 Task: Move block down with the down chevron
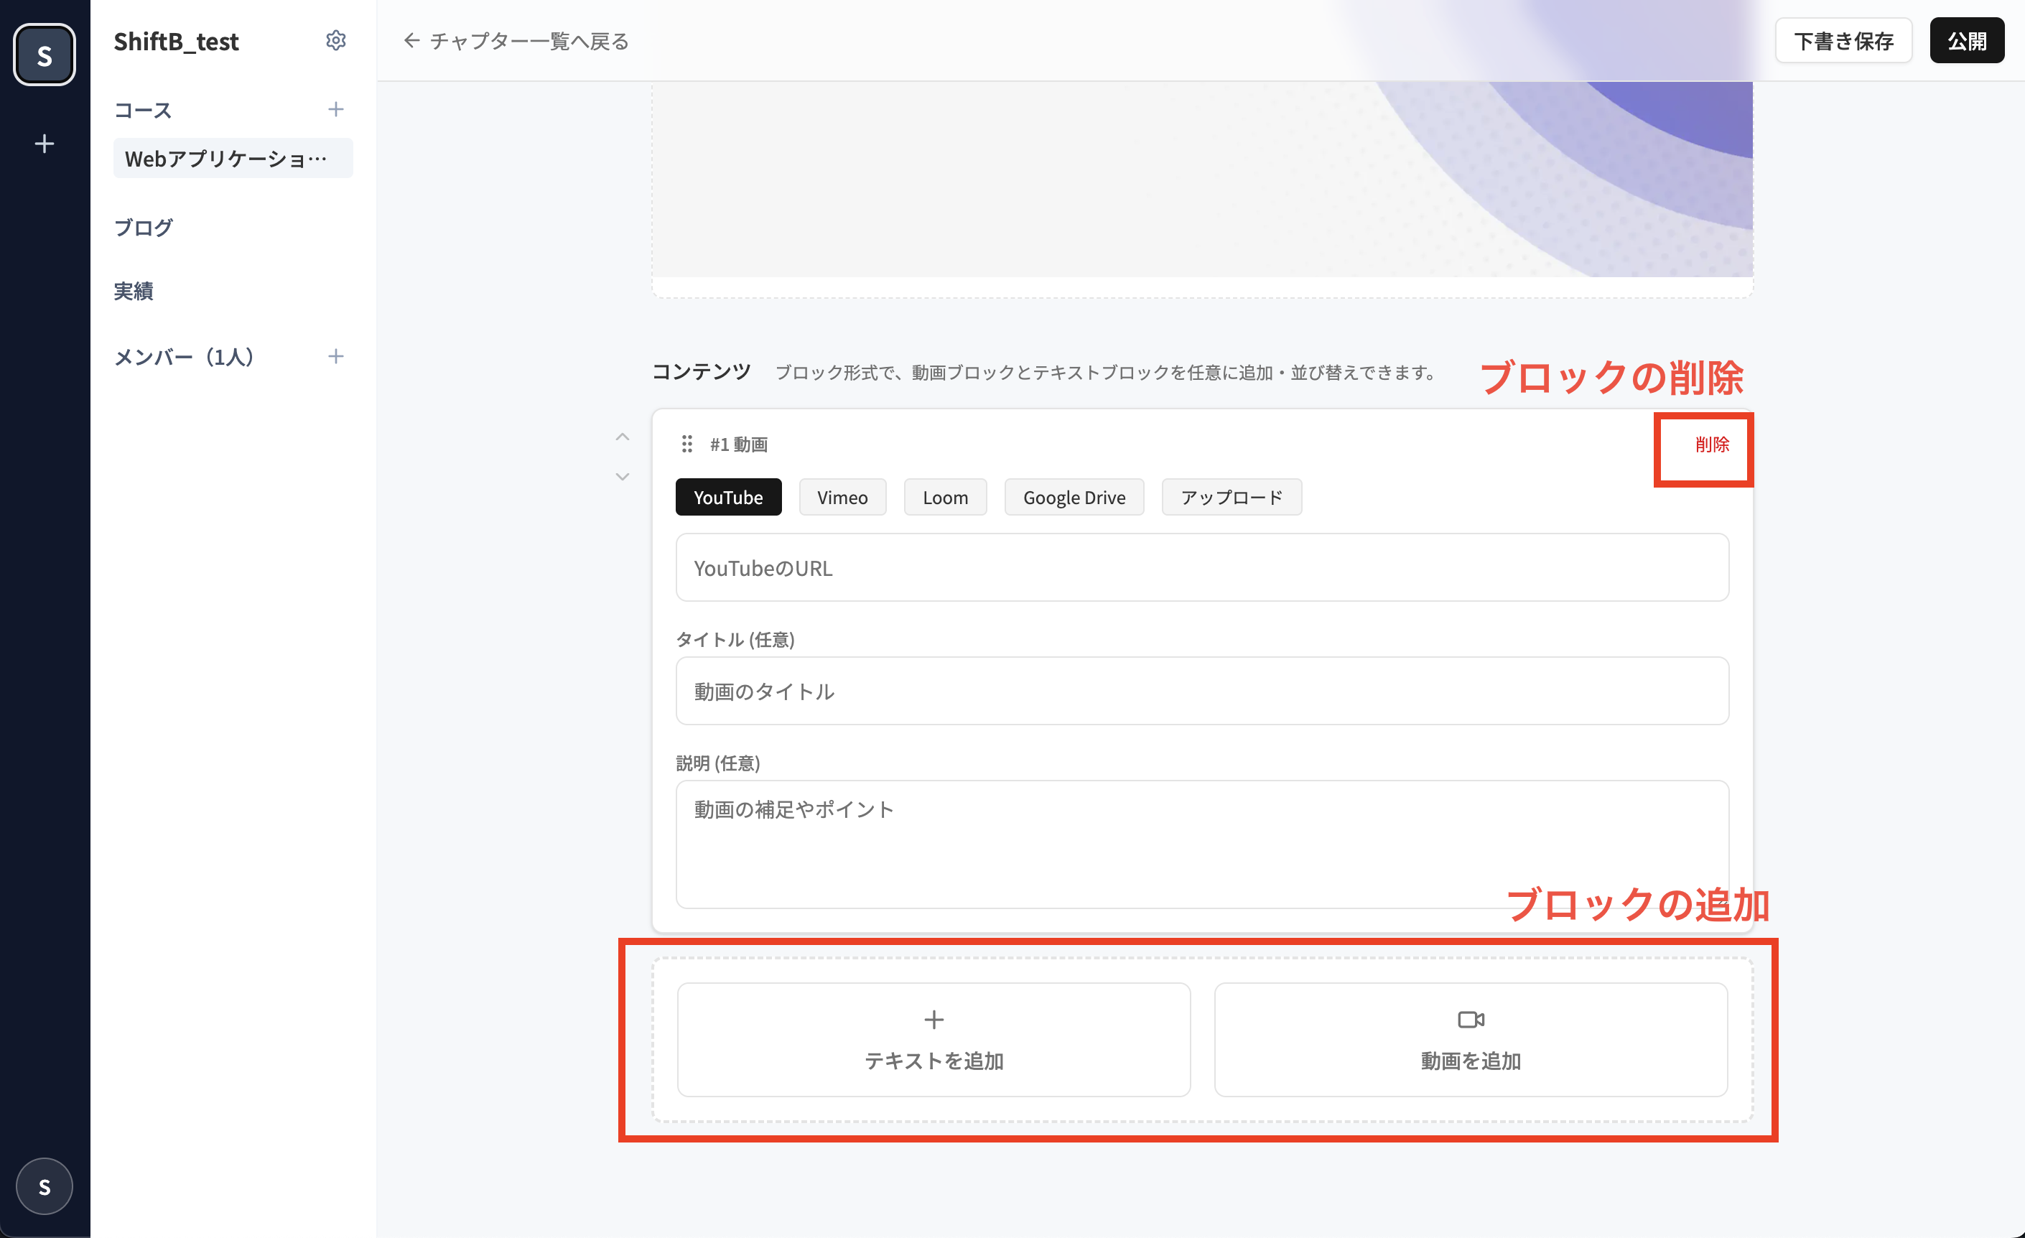point(622,477)
